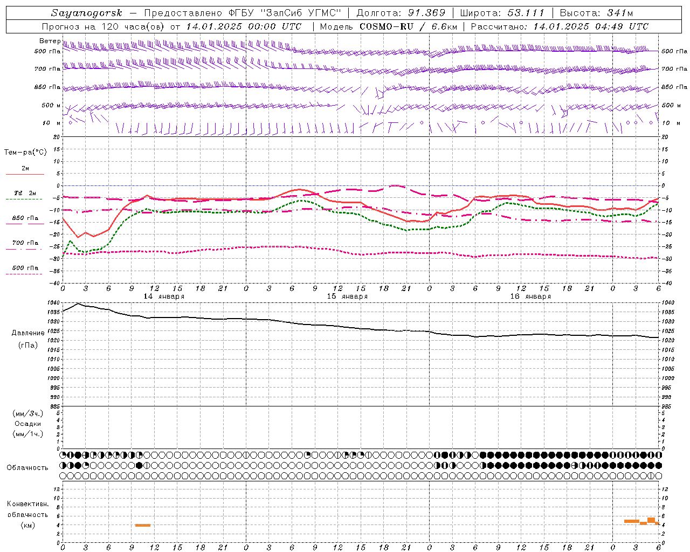Viewport: 690px width, 552px height.
Task: Click the 'Td 2м' dew point legend entry
Action: tap(25, 193)
